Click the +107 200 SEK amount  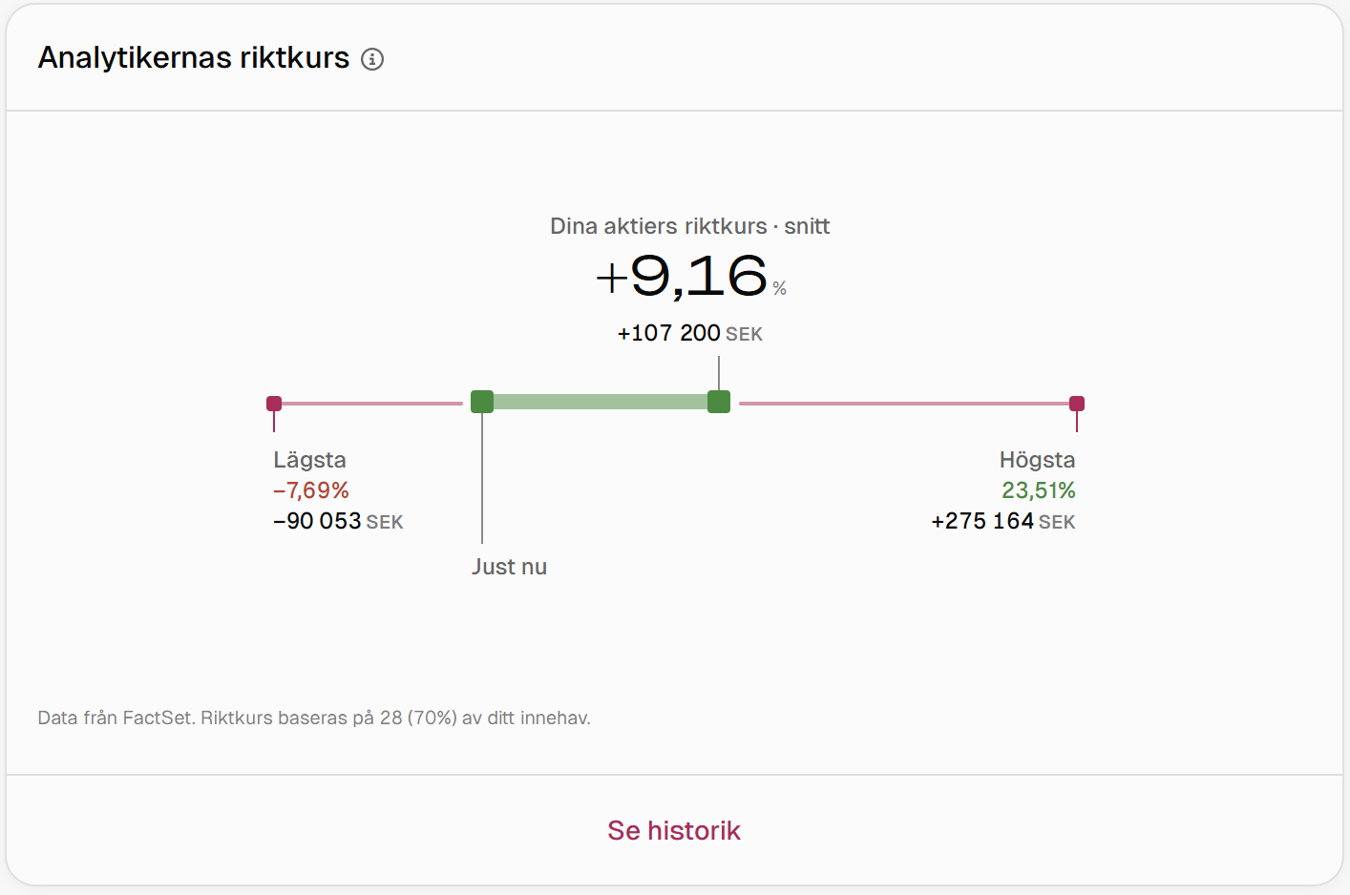click(x=690, y=333)
